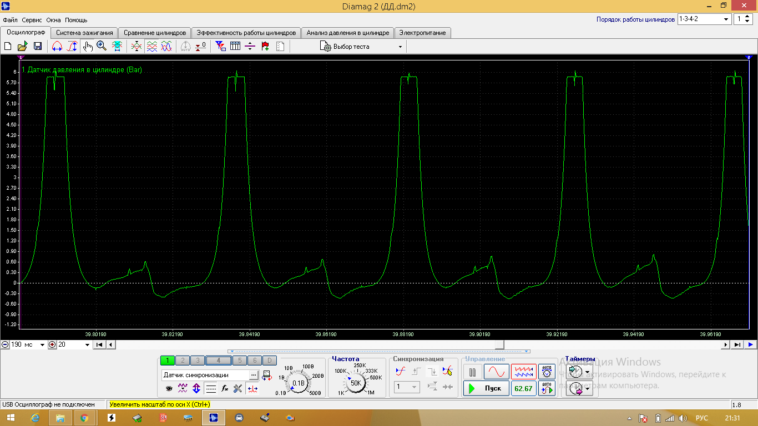Click the zero level offset icon

coord(201,47)
